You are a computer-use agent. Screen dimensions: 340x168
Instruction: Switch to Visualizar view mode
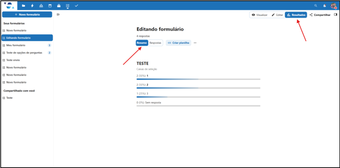(259, 15)
